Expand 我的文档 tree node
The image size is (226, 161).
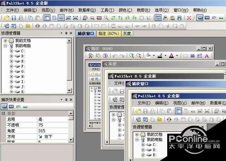(5, 41)
